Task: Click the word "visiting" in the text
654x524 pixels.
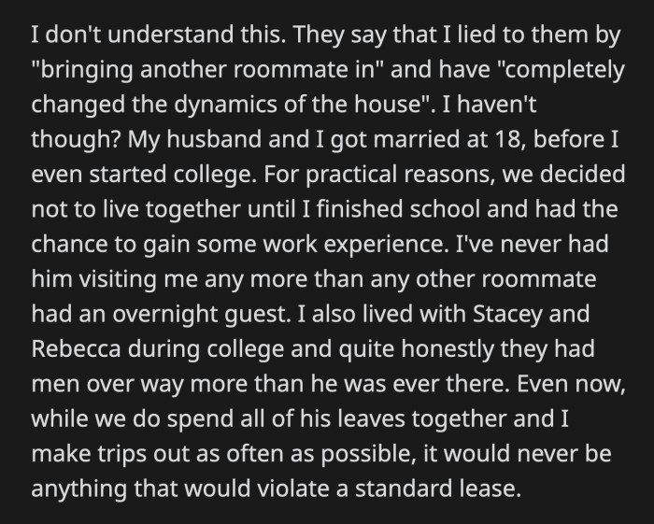Action: coord(118,279)
